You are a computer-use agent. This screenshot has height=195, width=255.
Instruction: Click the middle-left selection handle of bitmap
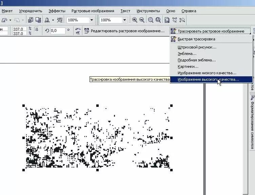24,138
